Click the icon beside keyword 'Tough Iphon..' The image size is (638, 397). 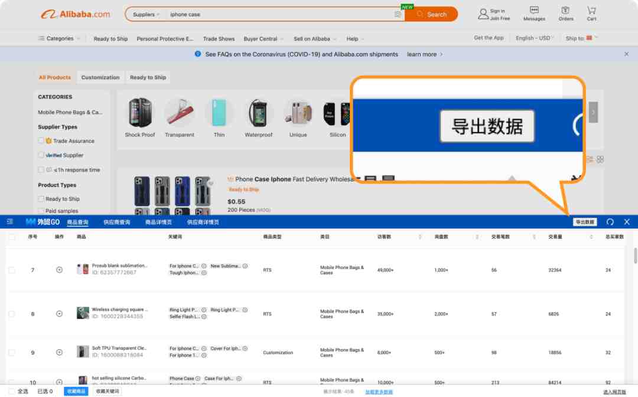(x=204, y=273)
